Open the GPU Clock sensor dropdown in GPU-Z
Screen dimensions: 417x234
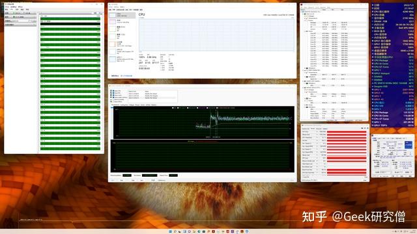coord(317,132)
